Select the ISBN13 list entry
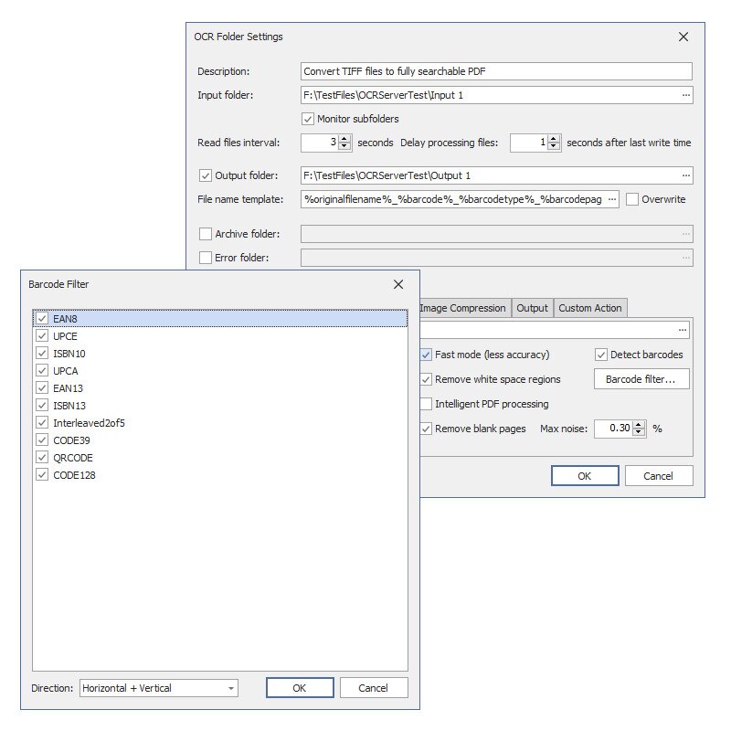Image resolution: width=731 pixels, height=731 pixels. (220, 405)
